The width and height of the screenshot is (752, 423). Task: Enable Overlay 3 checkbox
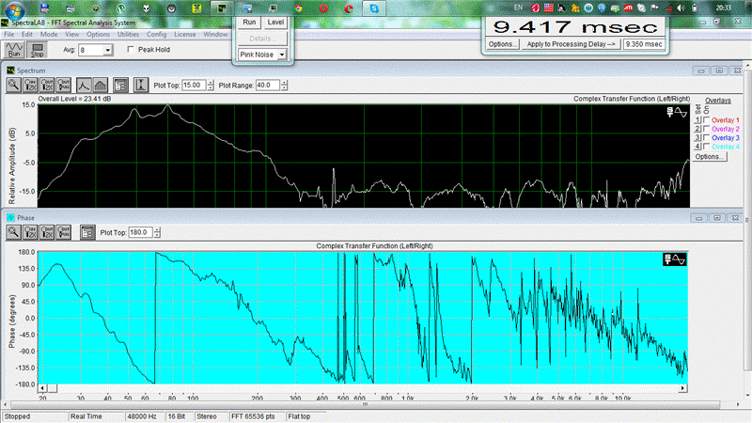pyautogui.click(x=706, y=137)
